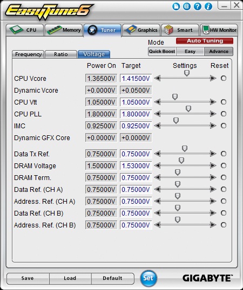Click the DRAM Voltage Target value field

[136, 165]
